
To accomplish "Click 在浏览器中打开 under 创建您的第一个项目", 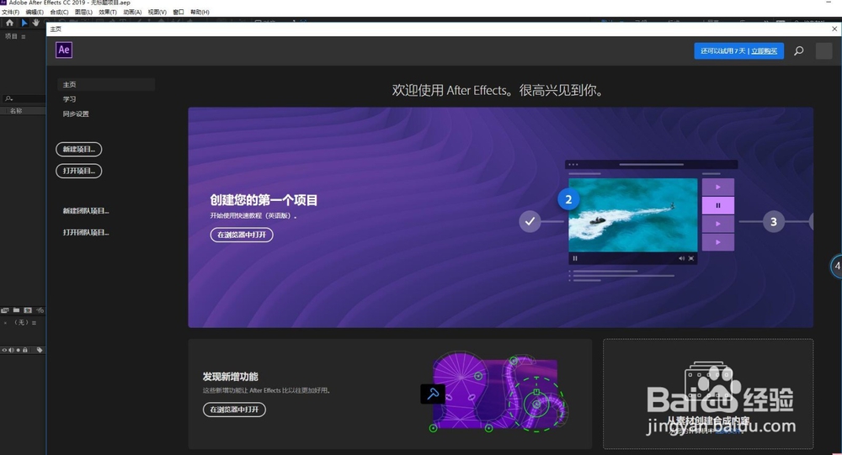I will point(242,235).
